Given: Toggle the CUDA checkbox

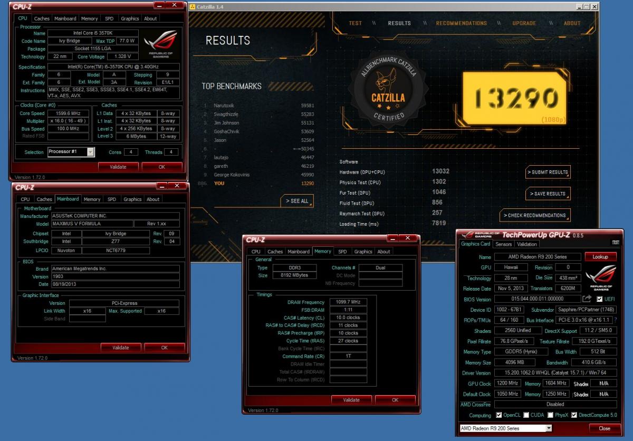Looking at the screenshot, I should coord(526,415).
